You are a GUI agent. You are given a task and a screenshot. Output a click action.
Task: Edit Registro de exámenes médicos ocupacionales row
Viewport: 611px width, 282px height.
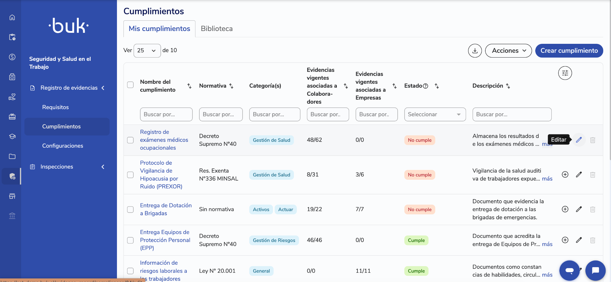(579, 140)
